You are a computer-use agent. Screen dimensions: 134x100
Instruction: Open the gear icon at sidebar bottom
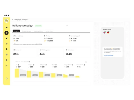(6, 78)
